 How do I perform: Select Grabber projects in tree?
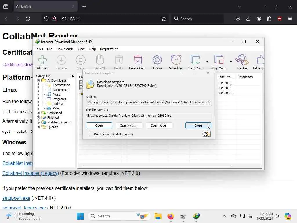pos(59,122)
